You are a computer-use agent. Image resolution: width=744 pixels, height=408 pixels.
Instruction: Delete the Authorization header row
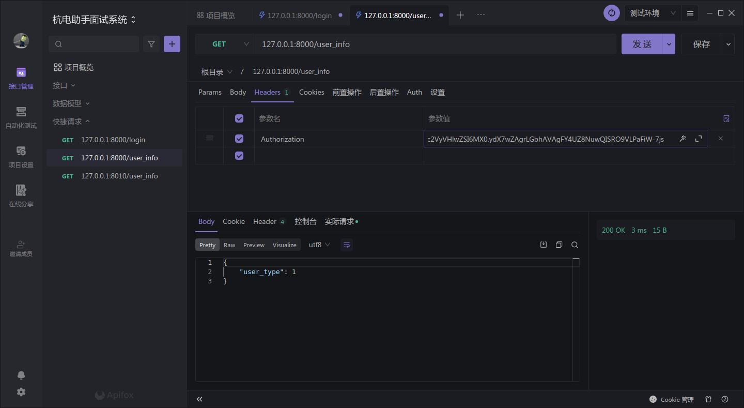click(721, 139)
